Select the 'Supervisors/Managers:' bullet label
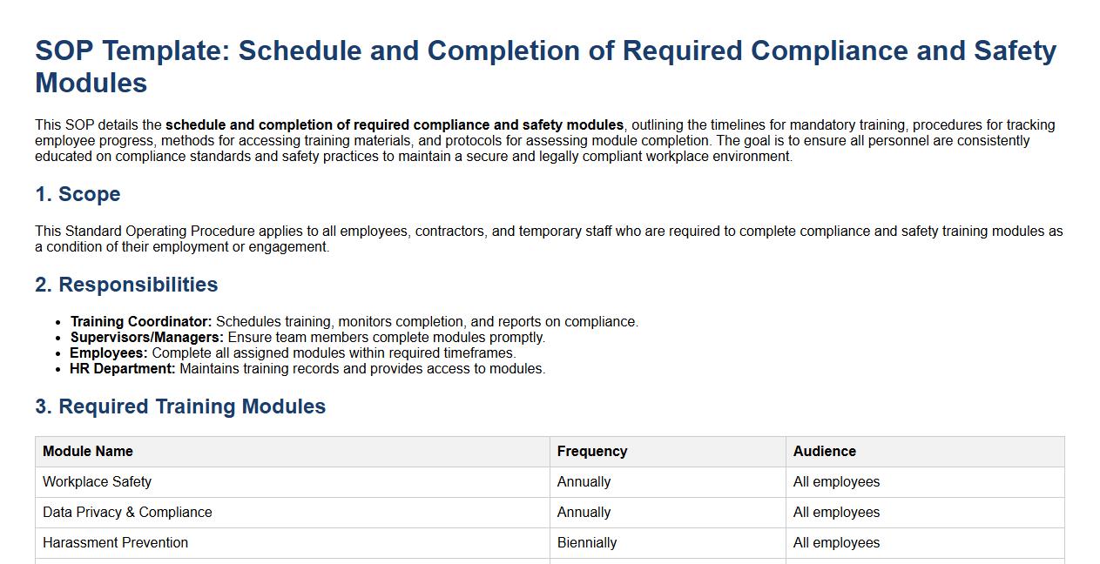 point(147,338)
